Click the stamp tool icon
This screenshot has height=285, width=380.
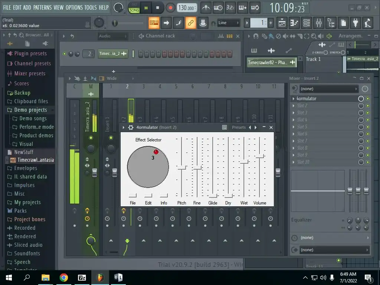[x=203, y=23]
